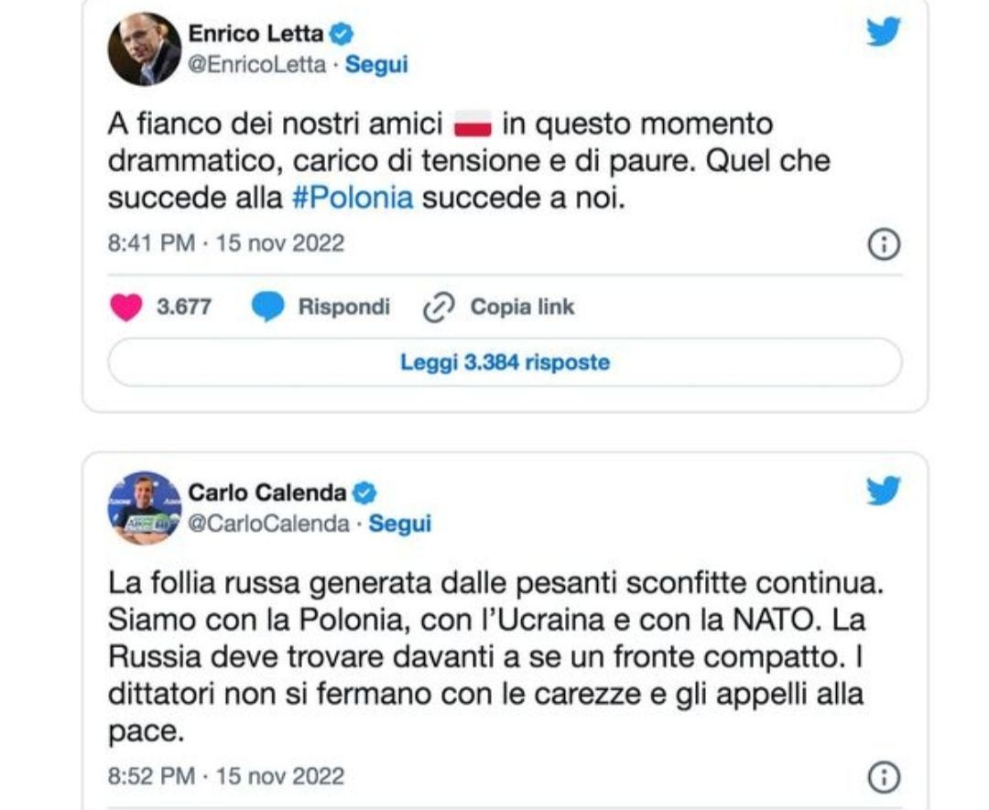The image size is (989, 810).
Task: Follow Carlo Calenda via the Segui link
Action: pos(399,524)
